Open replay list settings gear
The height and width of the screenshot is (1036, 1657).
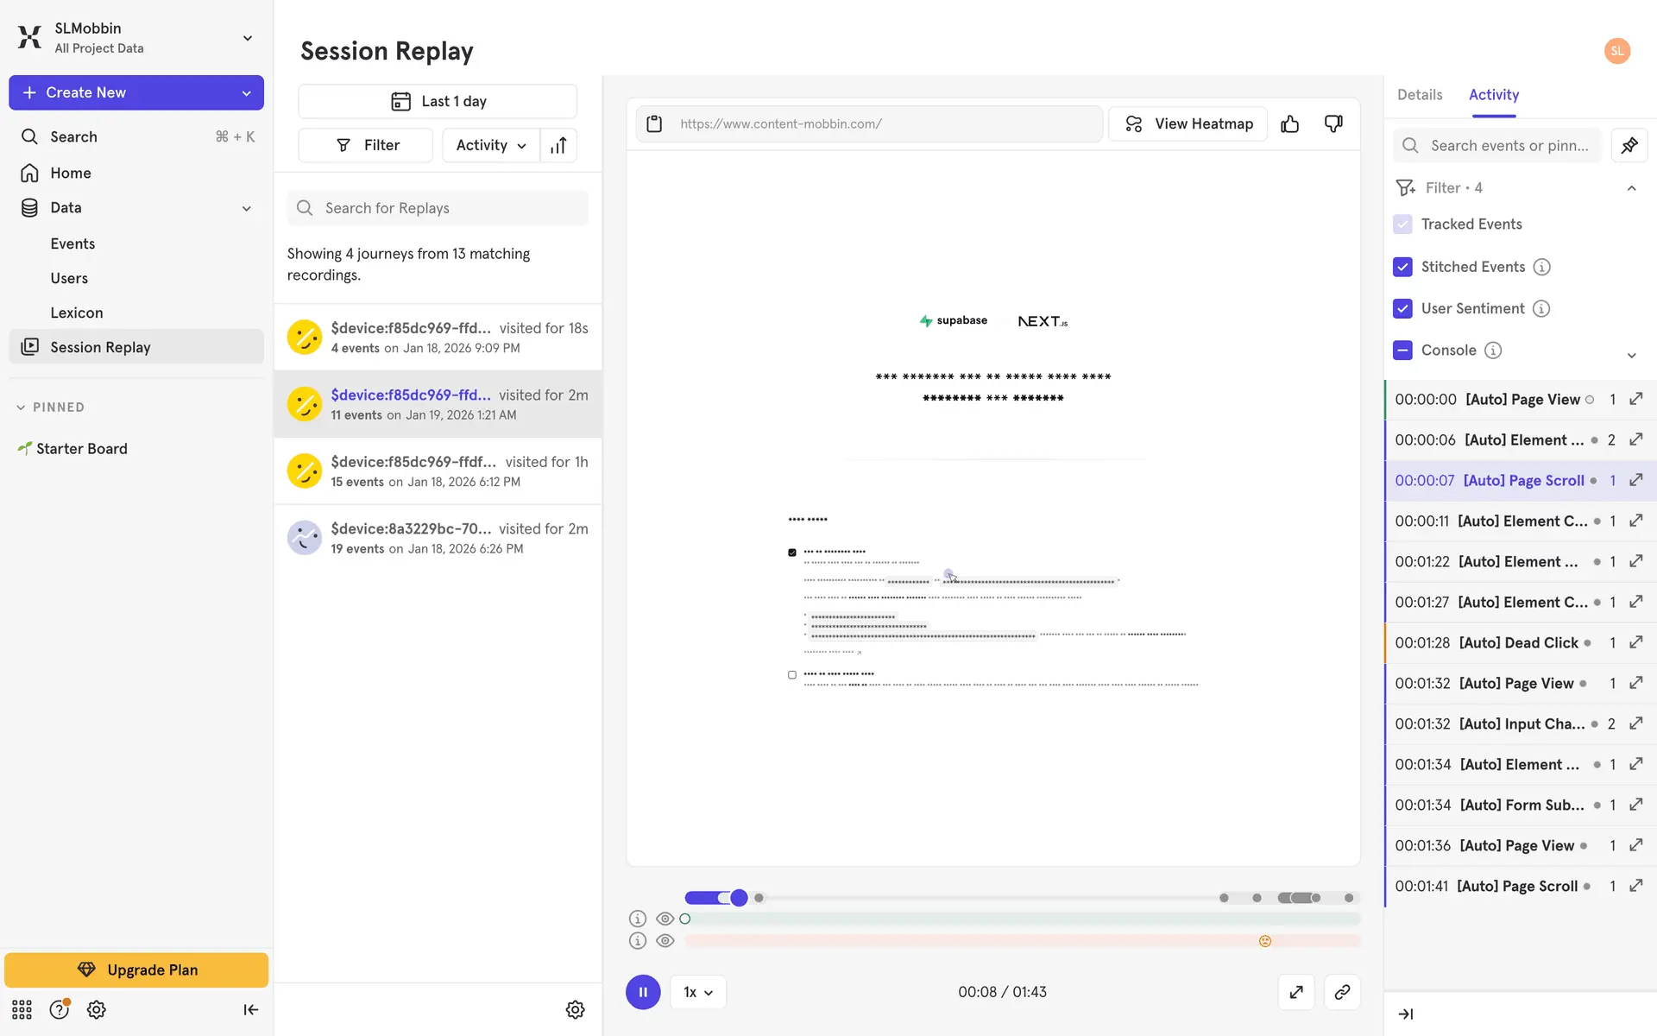(x=575, y=1009)
